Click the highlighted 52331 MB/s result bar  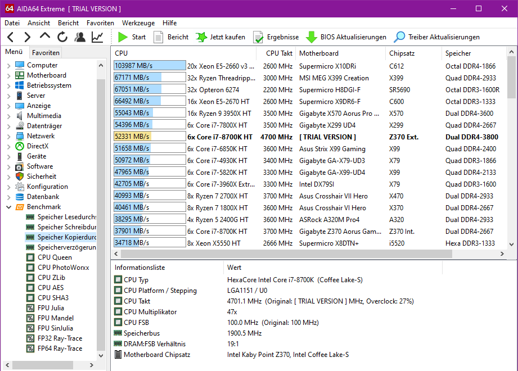click(149, 137)
